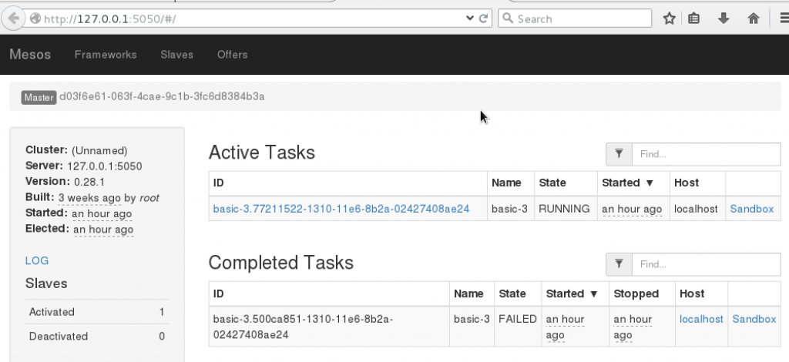Click the bookmark star icon
Image resolution: width=789 pixels, height=362 pixels.
670,18
